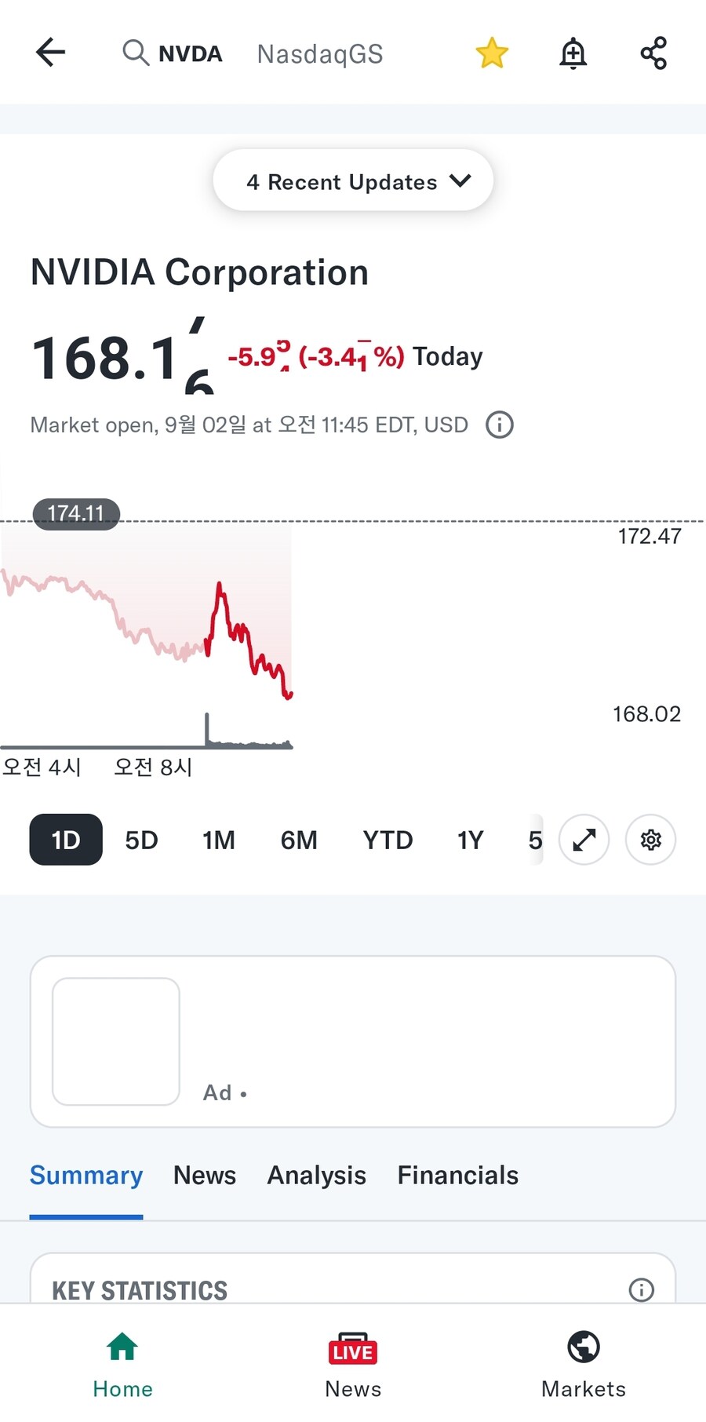Tap the back arrow icon
Image resolution: width=706 pixels, height=1422 pixels.
[50, 53]
